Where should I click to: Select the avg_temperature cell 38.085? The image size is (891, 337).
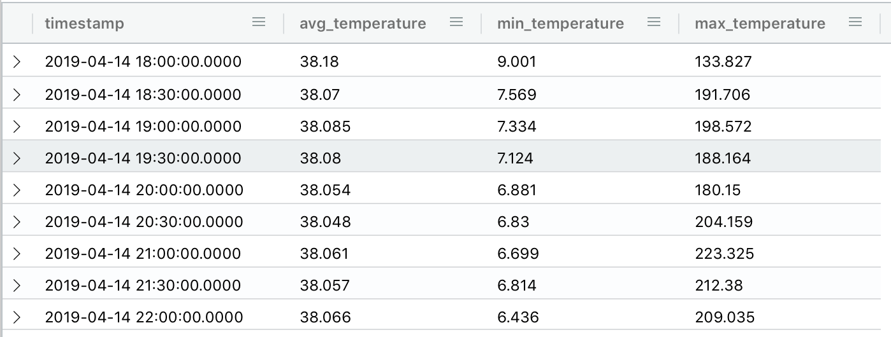pos(325,127)
